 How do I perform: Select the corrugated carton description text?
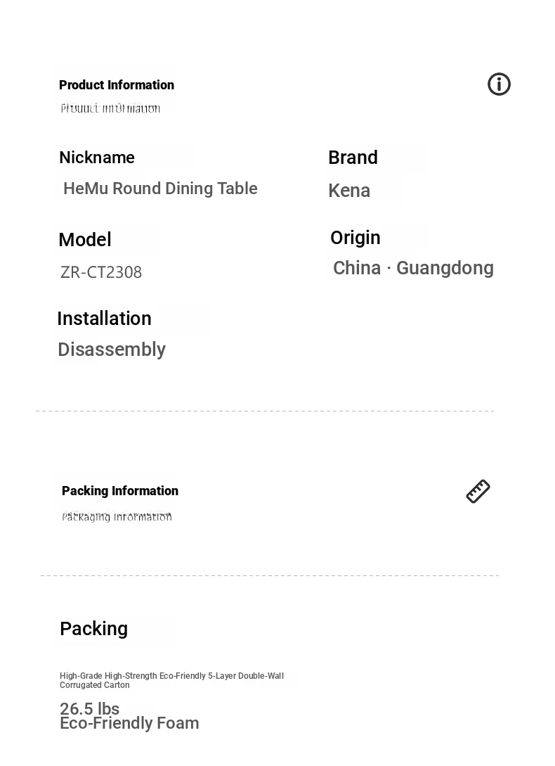pos(172,680)
